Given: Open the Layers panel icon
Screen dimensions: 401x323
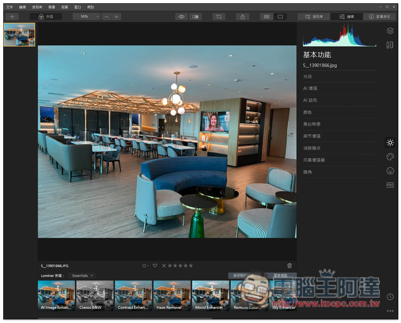Looking at the screenshot, I should [390, 31].
